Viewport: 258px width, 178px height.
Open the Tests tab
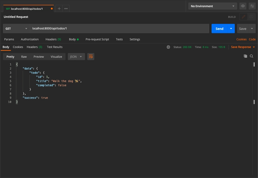119,39
